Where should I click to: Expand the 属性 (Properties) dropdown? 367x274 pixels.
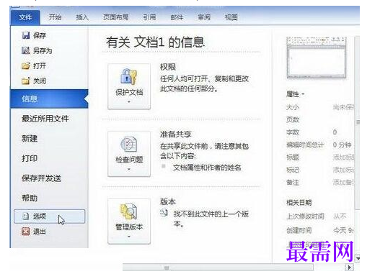click(296, 94)
